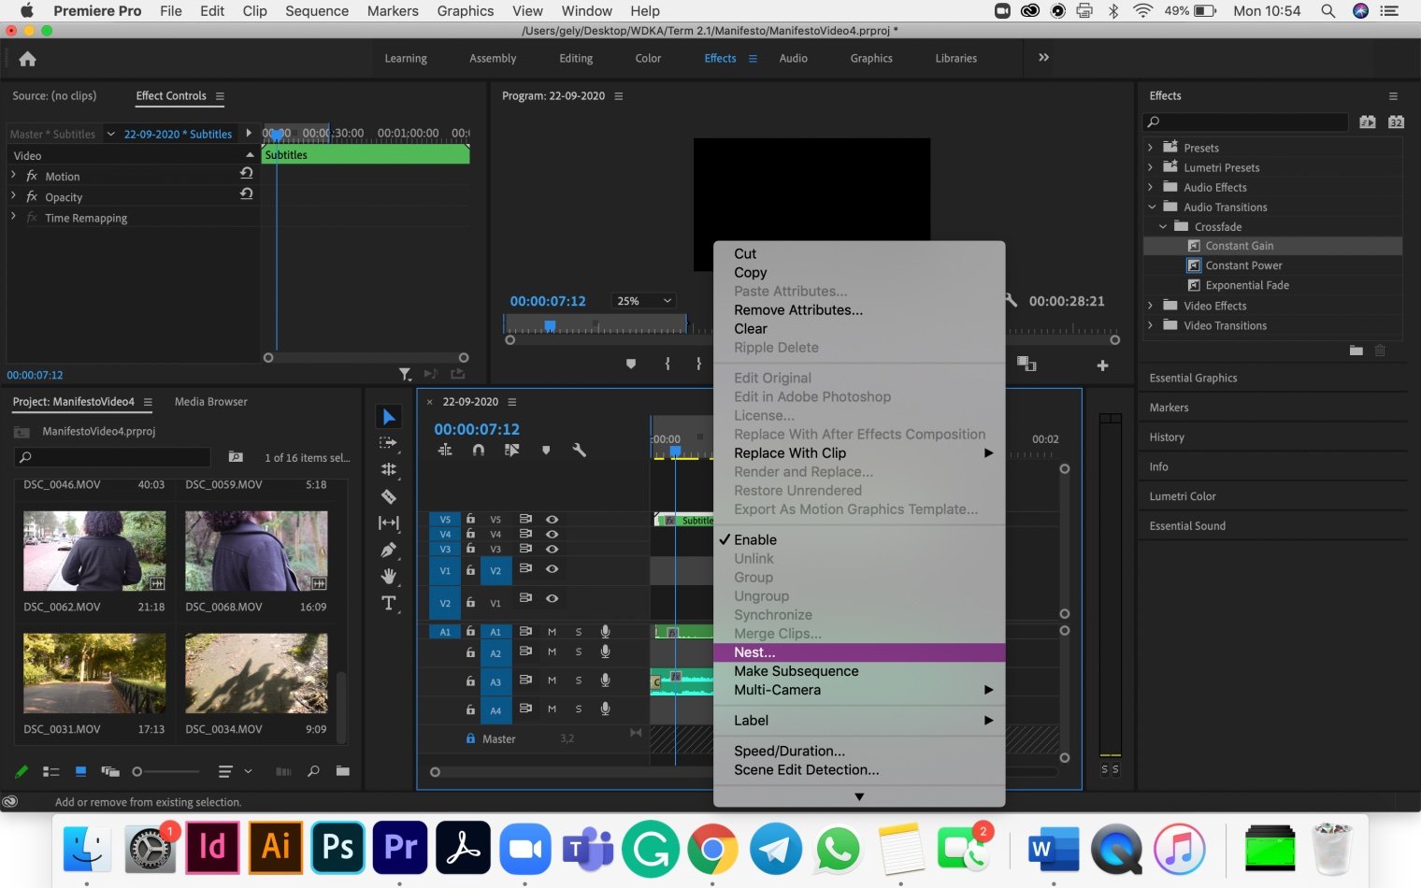Choose Nest... from the context menu

pyautogui.click(x=859, y=652)
